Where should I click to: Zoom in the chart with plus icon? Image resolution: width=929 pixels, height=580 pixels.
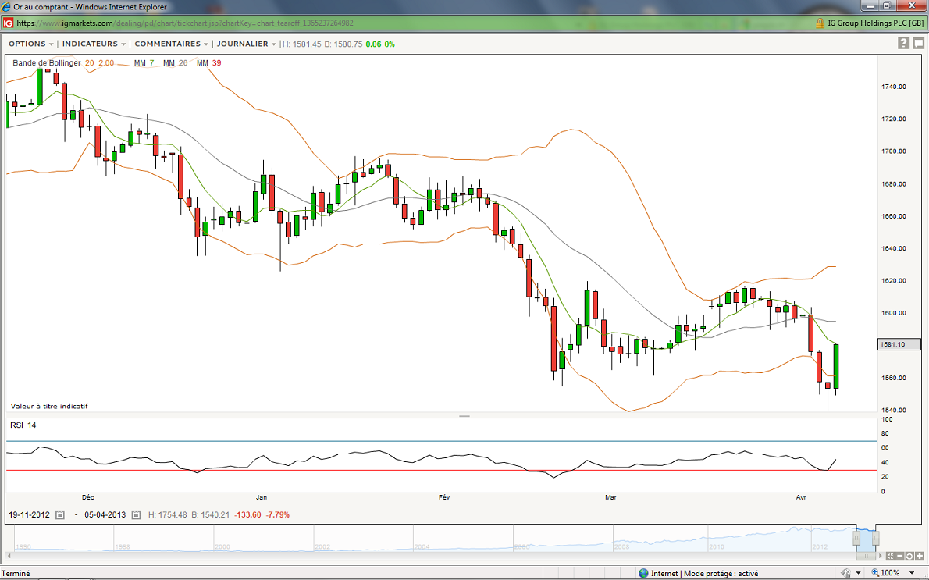918,556
